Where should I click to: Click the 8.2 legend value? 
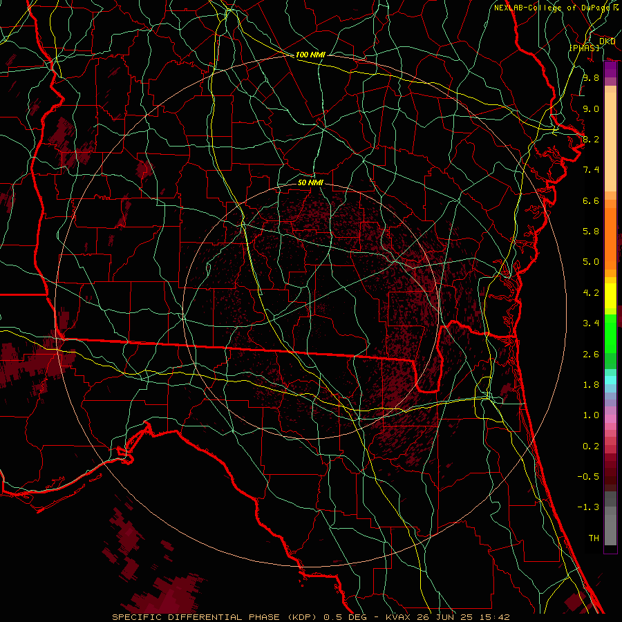pos(591,139)
